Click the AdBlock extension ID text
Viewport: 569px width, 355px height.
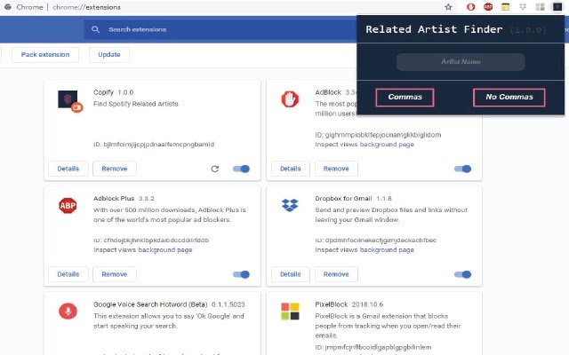coord(378,135)
